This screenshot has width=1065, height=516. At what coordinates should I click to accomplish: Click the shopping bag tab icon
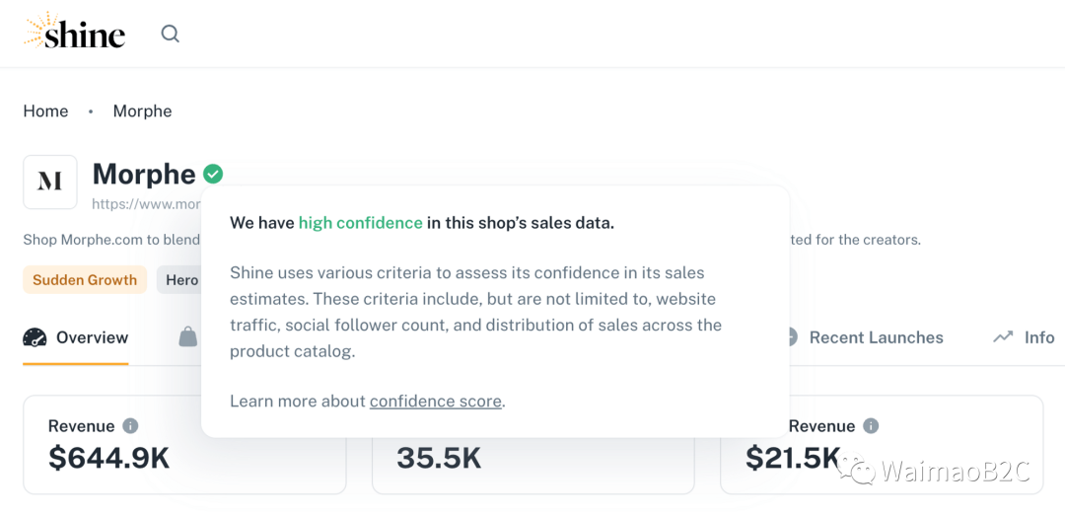188,336
